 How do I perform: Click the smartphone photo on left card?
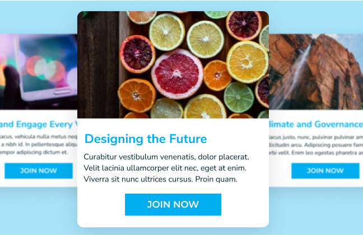pos(39,71)
